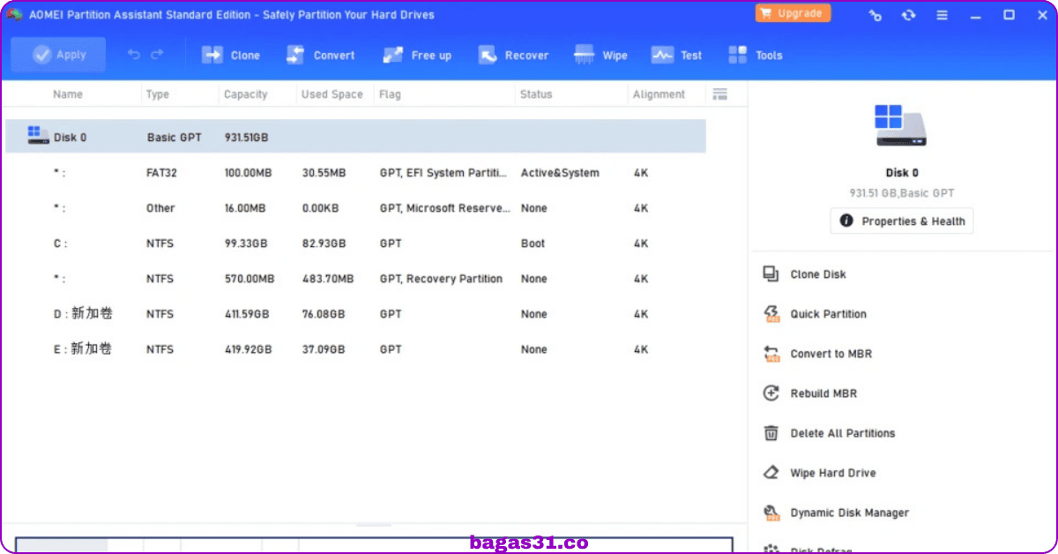This screenshot has height=554, width=1058.
Task: Sort by the Status column header
Action: pyautogui.click(x=536, y=94)
